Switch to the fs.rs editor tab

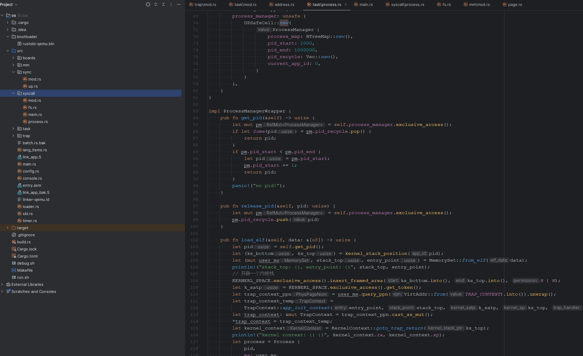coord(444,4)
